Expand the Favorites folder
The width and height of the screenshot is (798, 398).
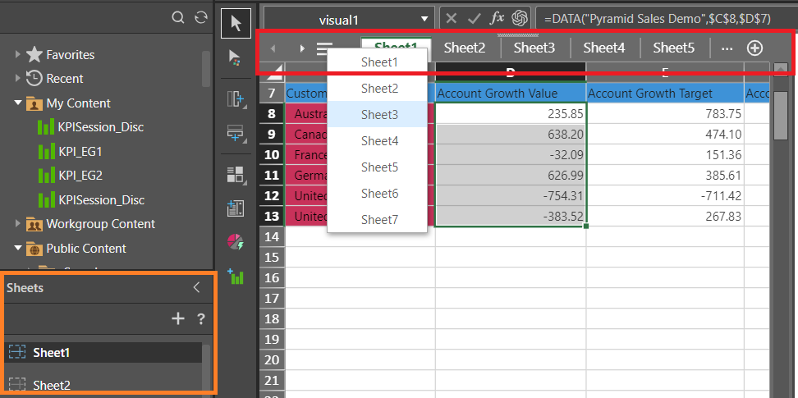[x=17, y=55]
